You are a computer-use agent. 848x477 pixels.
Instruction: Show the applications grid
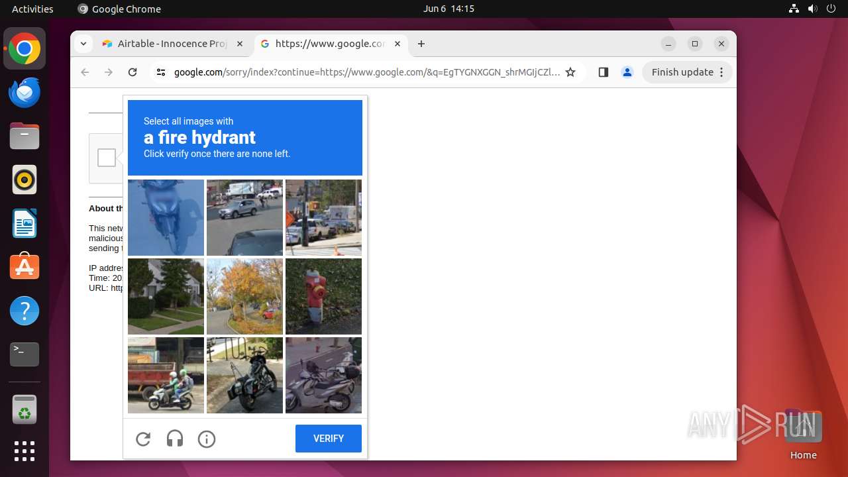25,451
